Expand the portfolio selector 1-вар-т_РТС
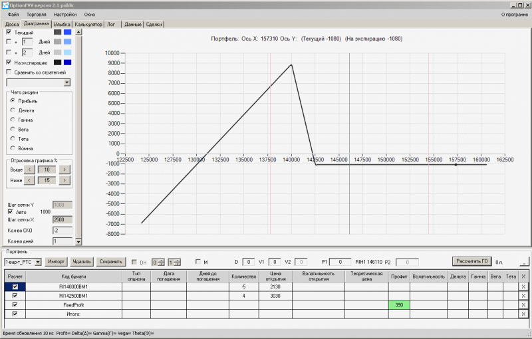This screenshot has width=532, height=339. (39, 262)
